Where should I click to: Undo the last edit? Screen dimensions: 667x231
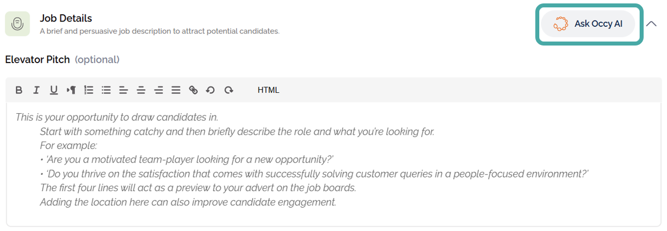point(210,90)
